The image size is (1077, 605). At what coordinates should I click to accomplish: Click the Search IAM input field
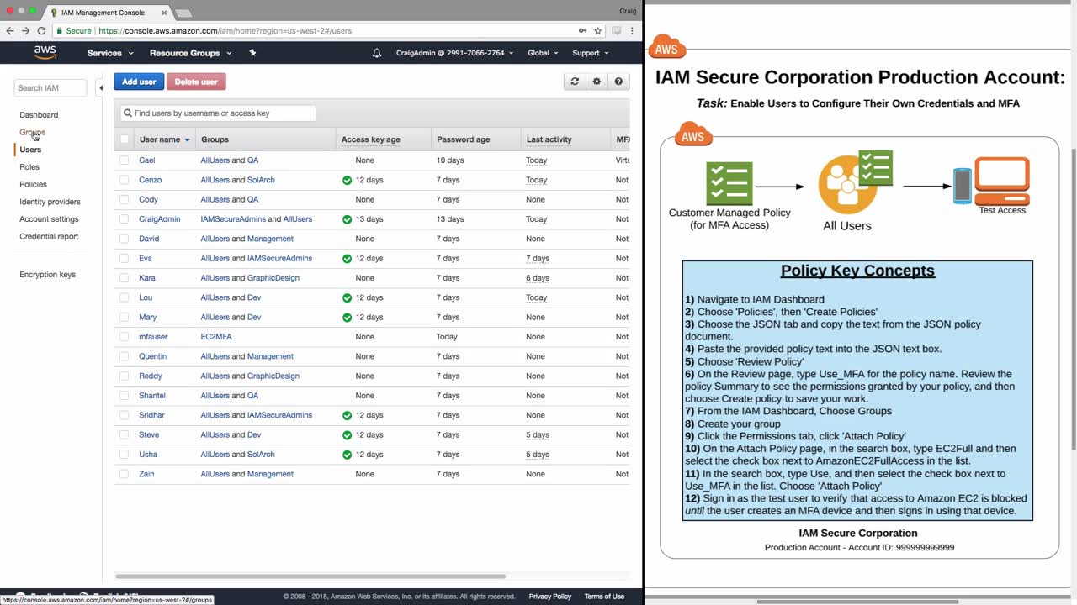(x=50, y=87)
